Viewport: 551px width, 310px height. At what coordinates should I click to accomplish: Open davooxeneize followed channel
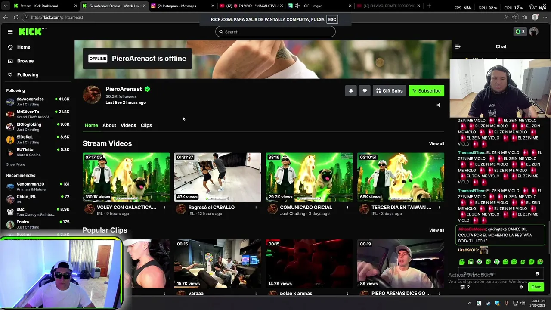(x=38, y=102)
